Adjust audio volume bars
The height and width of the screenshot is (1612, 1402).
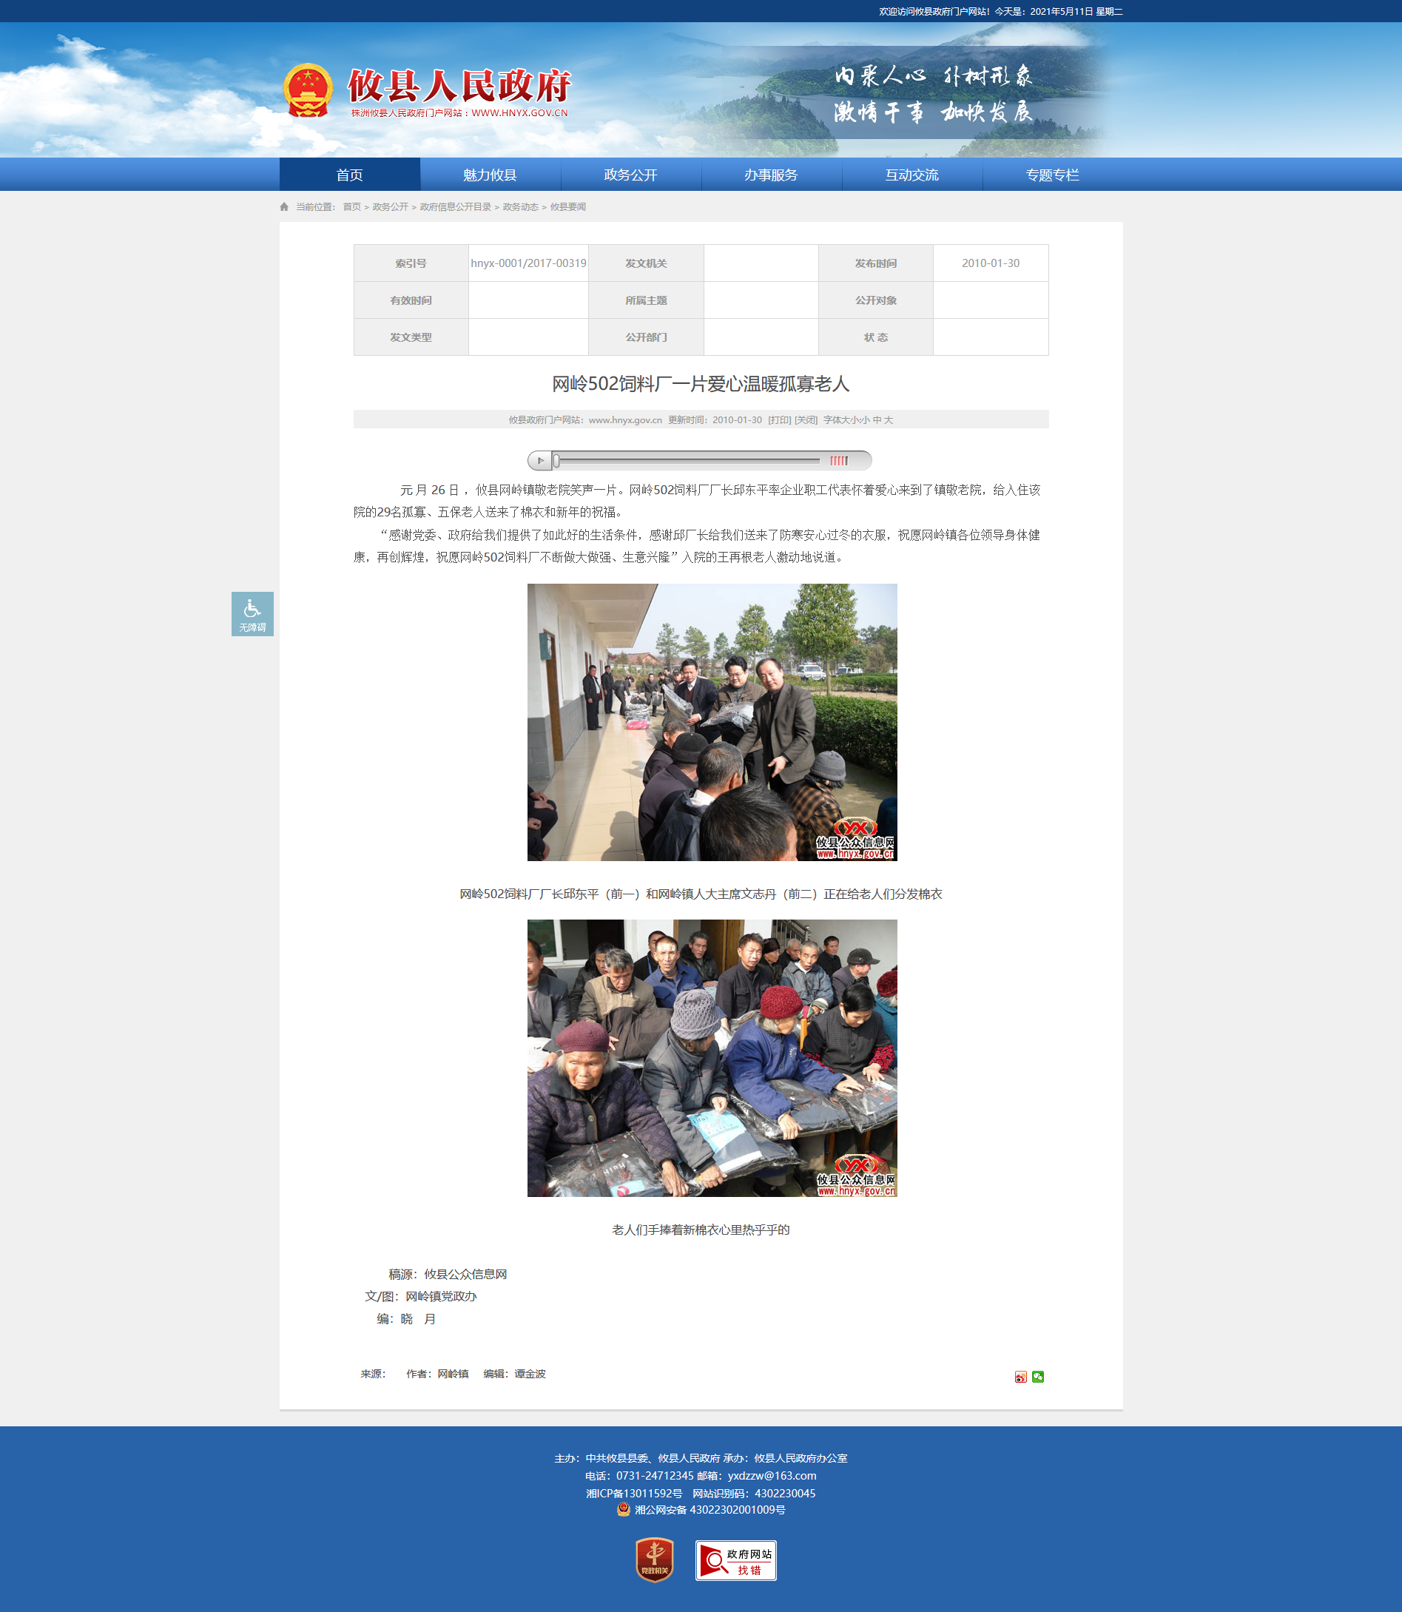tap(839, 461)
